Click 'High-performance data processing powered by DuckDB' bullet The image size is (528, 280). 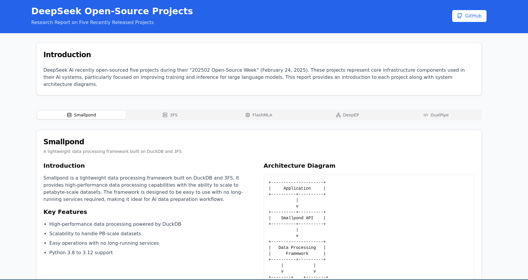(x=115, y=224)
